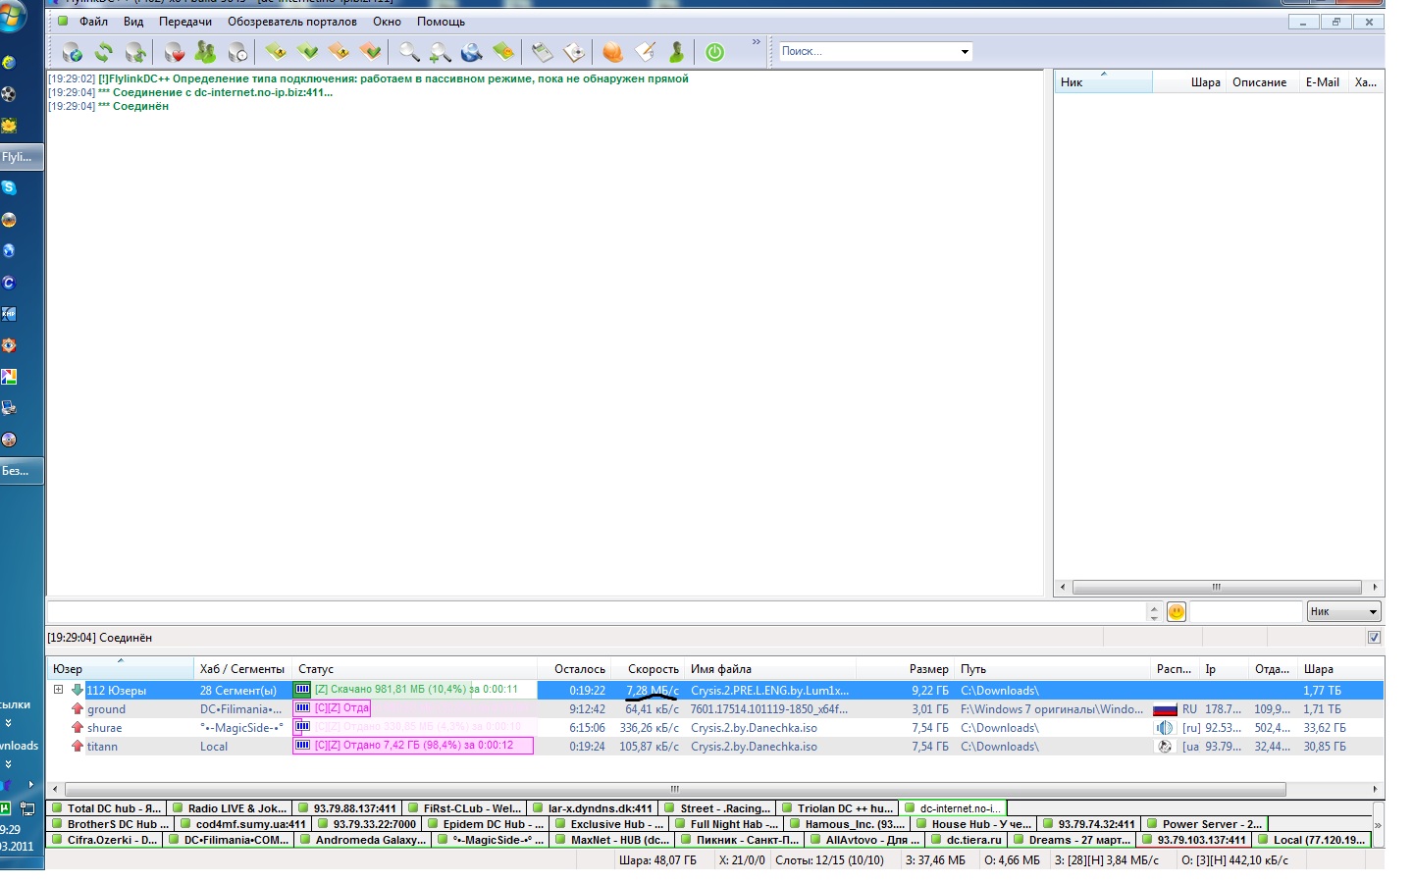Sort user list by Шара column

(x=1205, y=82)
